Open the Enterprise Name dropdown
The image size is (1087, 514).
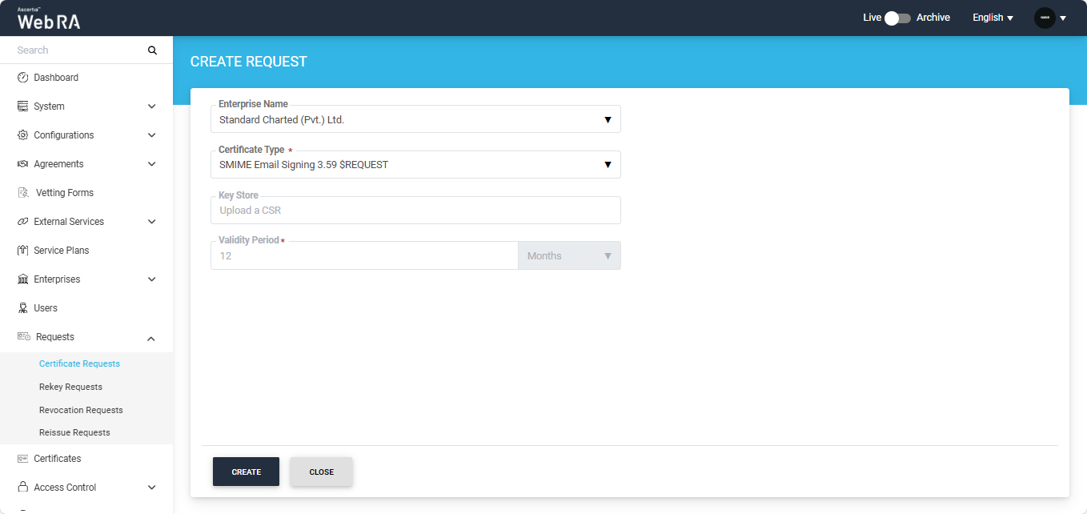pyautogui.click(x=415, y=120)
